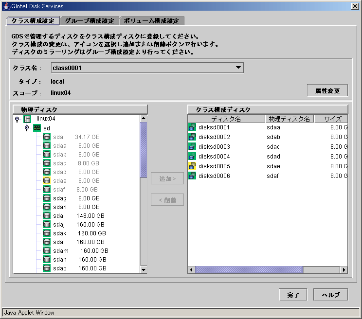Select the sdag disk icon

[47, 198]
